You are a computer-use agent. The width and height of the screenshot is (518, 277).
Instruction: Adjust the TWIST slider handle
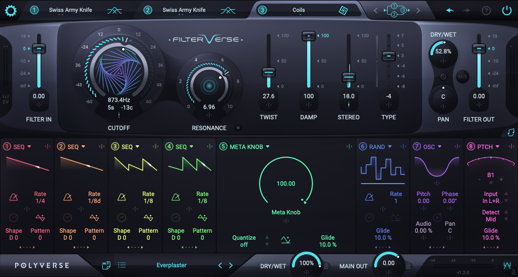click(x=269, y=72)
